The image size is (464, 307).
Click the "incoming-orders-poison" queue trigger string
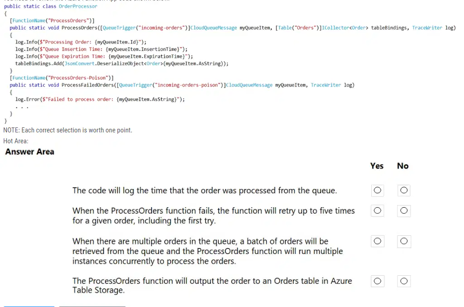pyautogui.click(x=187, y=85)
